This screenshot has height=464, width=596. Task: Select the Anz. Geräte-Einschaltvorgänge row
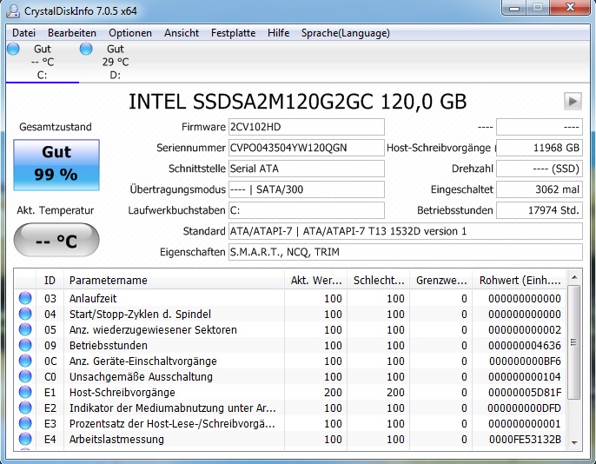142,361
